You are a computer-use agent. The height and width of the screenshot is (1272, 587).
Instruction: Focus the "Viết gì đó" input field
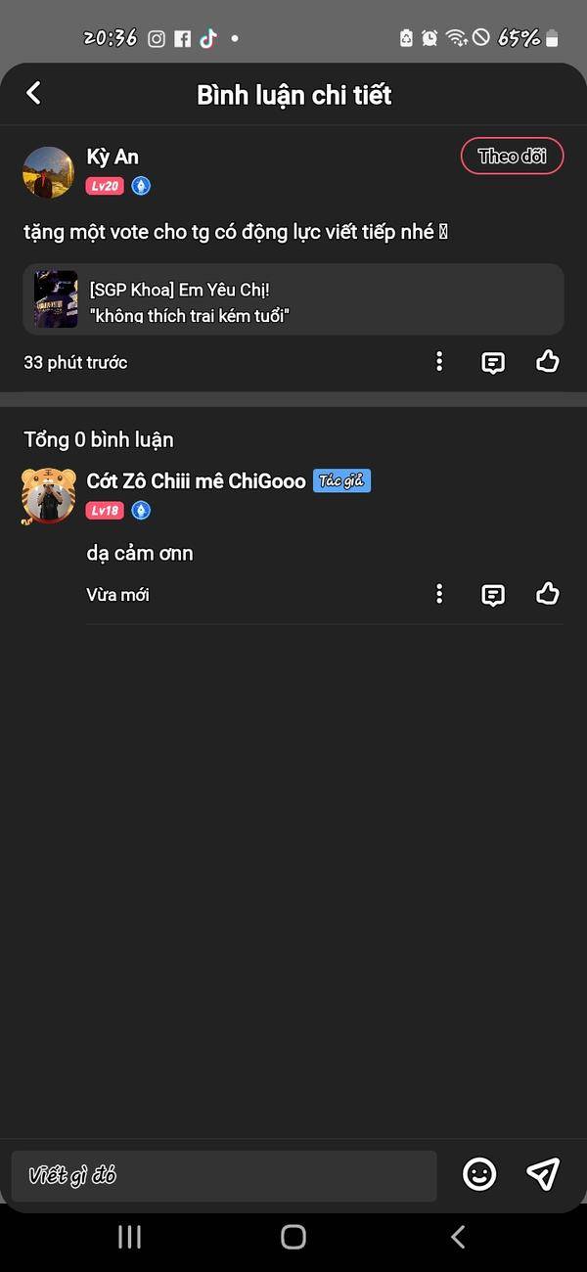coord(224,1176)
